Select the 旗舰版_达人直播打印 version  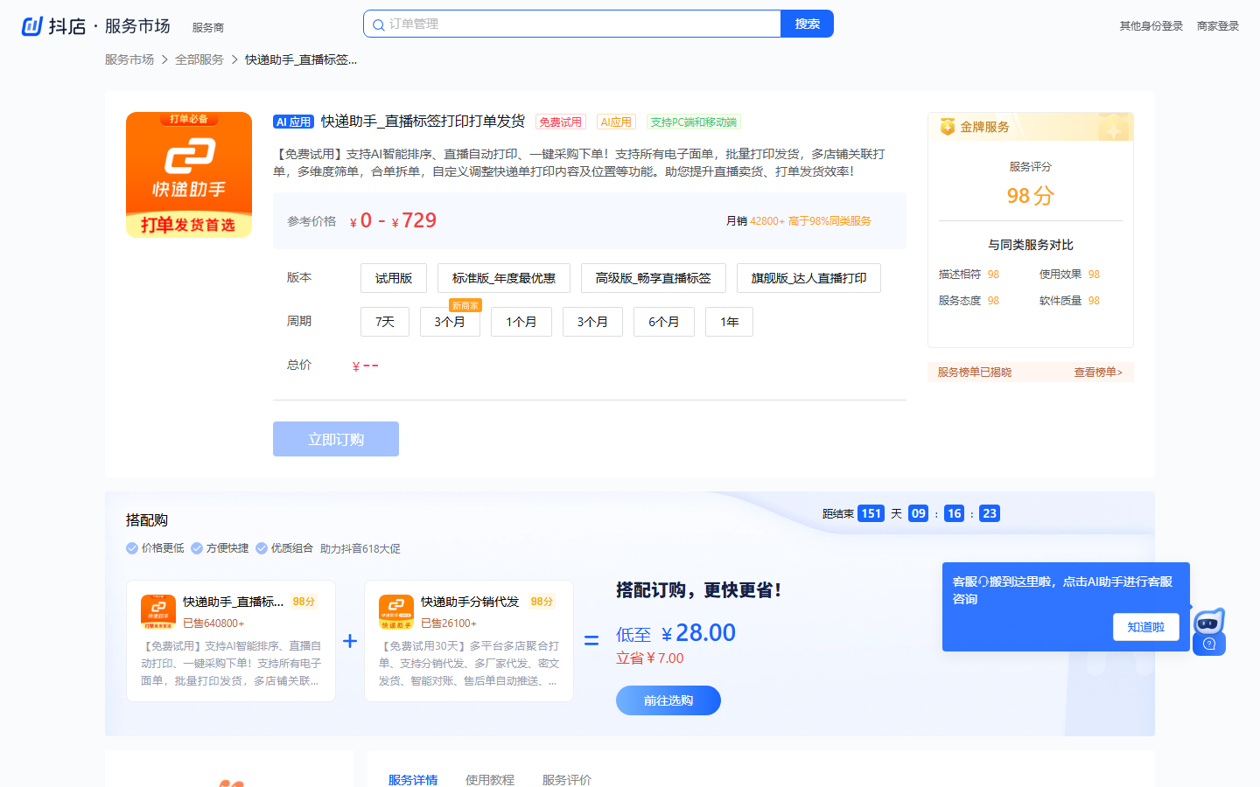point(809,278)
